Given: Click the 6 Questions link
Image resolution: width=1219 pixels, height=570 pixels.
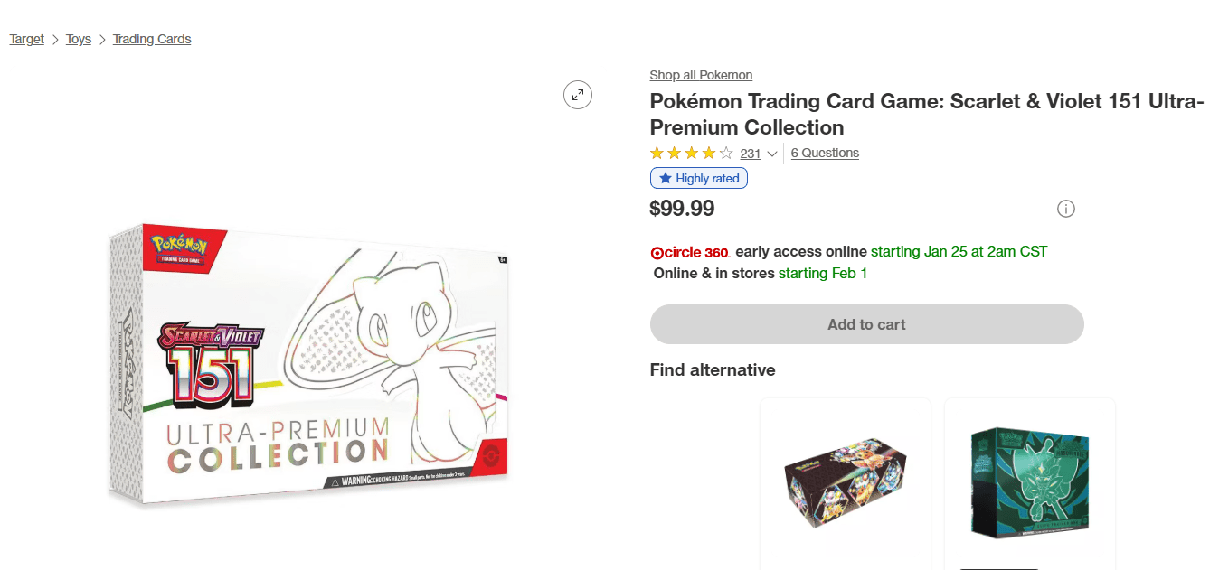Looking at the screenshot, I should (x=824, y=153).
